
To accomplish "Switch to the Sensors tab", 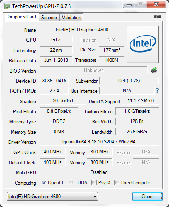I will click(x=49, y=18).
